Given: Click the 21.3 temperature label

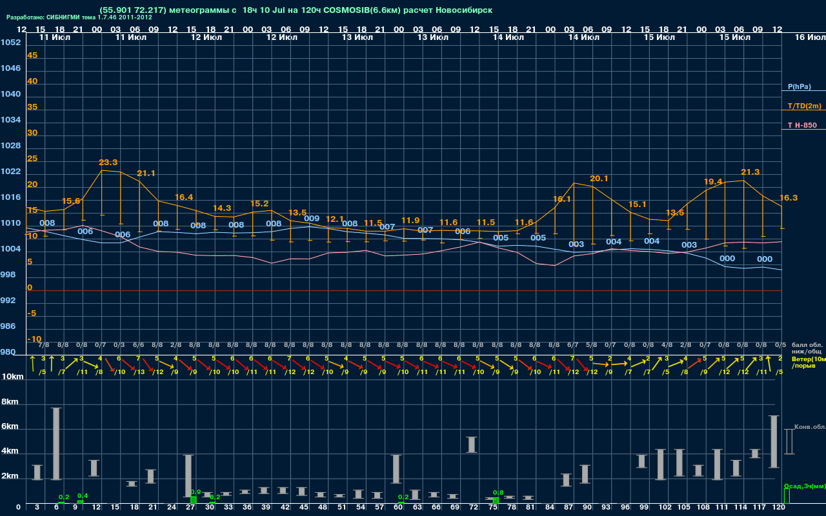Looking at the screenshot, I should tap(750, 172).
